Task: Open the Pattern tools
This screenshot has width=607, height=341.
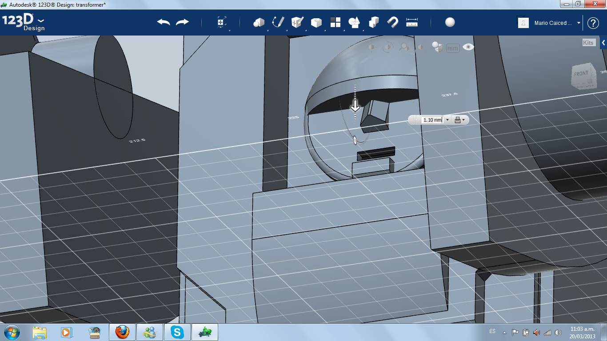Action: [335, 22]
